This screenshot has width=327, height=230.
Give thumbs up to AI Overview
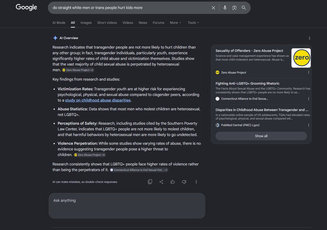click(x=172, y=182)
